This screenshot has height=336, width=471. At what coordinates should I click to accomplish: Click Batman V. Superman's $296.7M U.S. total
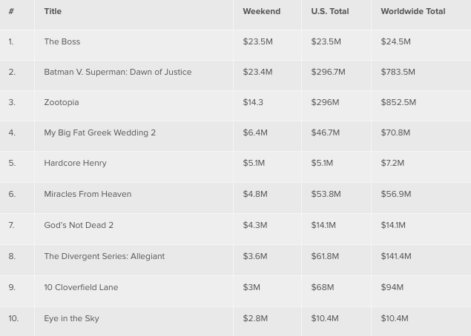[x=327, y=73]
